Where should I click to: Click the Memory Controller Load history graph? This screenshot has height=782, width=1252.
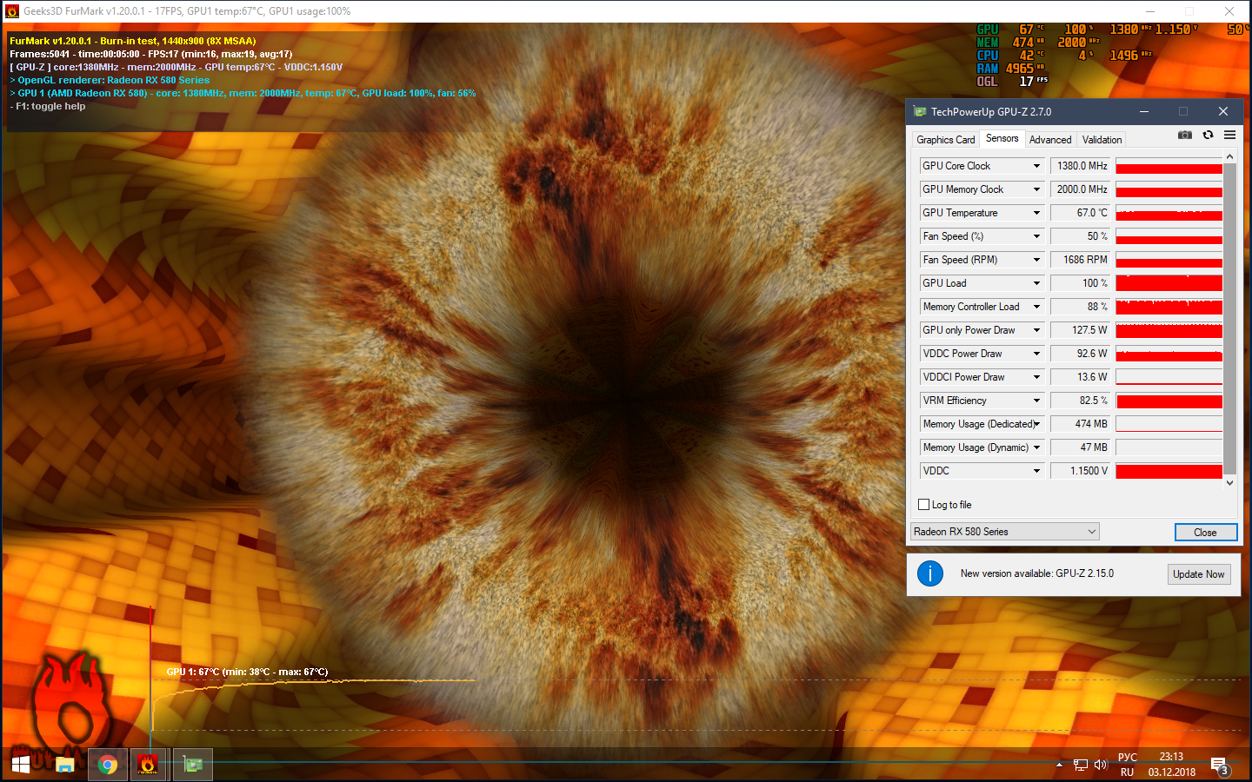coord(1169,307)
